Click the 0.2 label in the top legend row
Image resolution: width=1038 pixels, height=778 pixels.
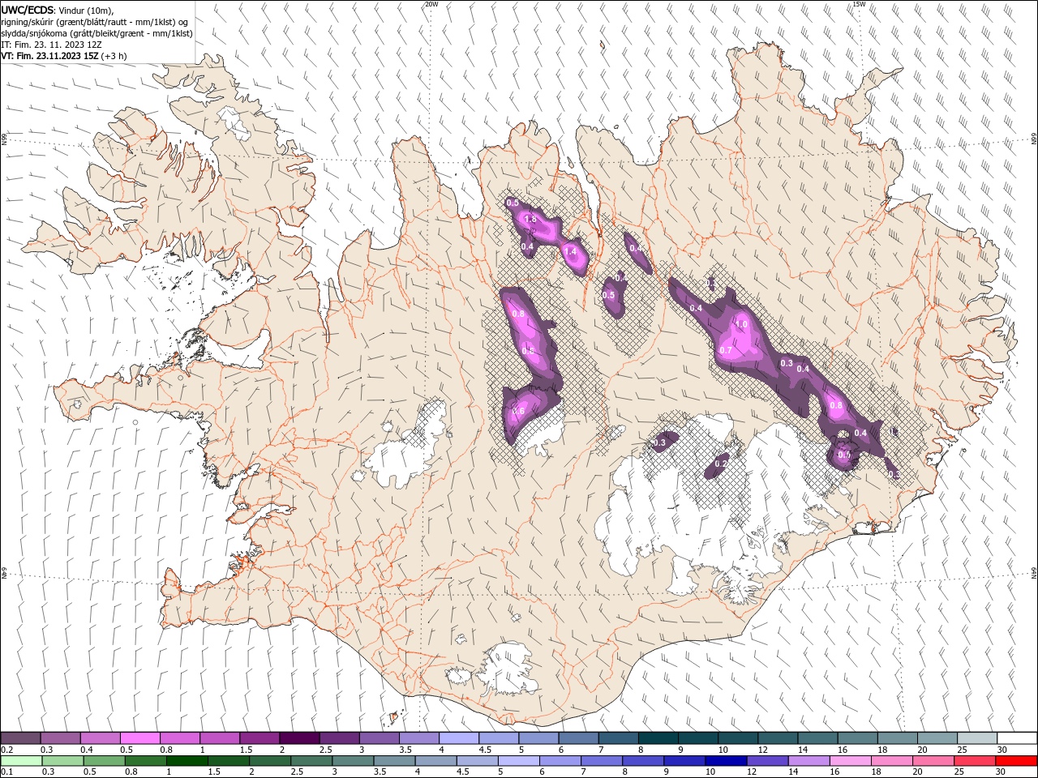coord(6,750)
